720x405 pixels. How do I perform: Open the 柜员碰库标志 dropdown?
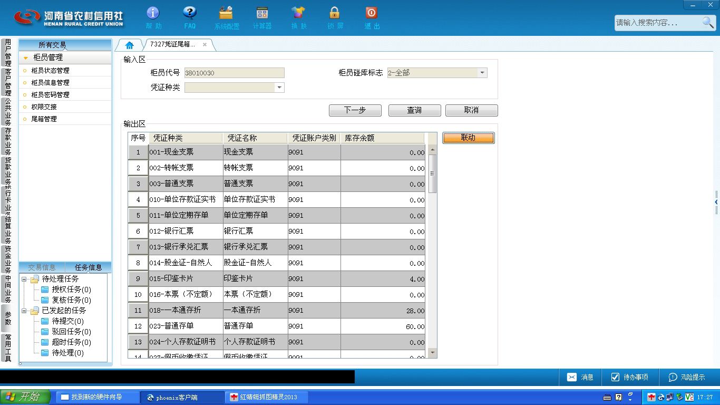tap(482, 73)
